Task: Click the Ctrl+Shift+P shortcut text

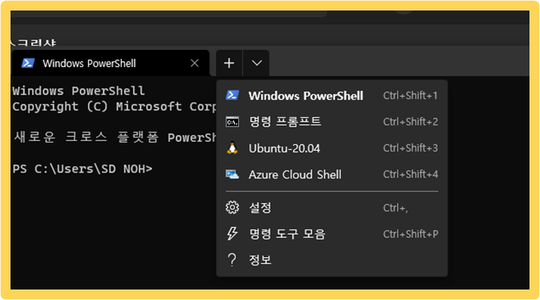Action: coord(411,234)
